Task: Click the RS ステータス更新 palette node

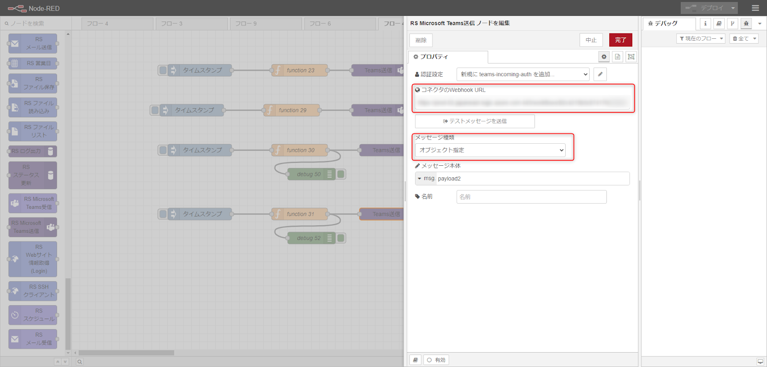Action: coord(33,175)
